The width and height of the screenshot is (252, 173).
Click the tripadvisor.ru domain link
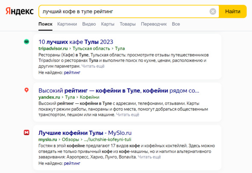[x=53, y=48]
